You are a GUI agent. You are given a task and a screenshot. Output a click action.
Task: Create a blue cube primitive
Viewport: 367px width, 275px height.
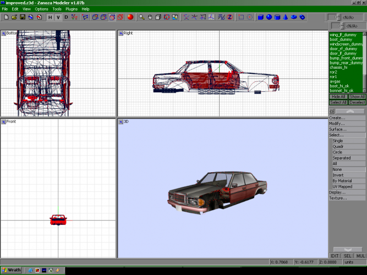click(260, 17)
